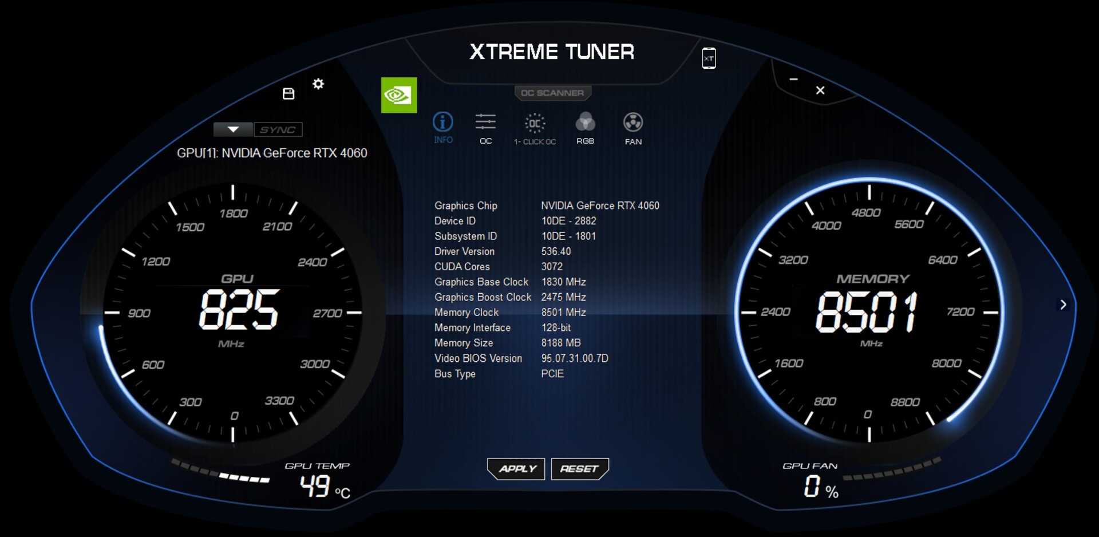Image resolution: width=1099 pixels, height=537 pixels.
Task: Click the Device ID value 10DE - 2882
Action: click(568, 221)
